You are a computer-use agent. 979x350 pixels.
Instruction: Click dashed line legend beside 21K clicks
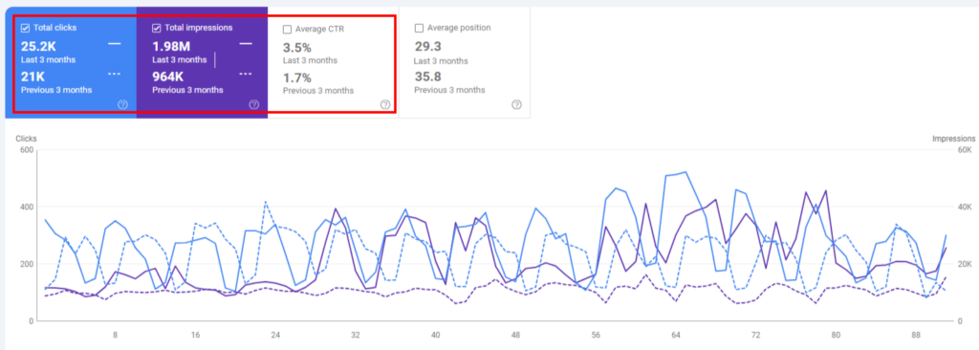pyautogui.click(x=115, y=74)
